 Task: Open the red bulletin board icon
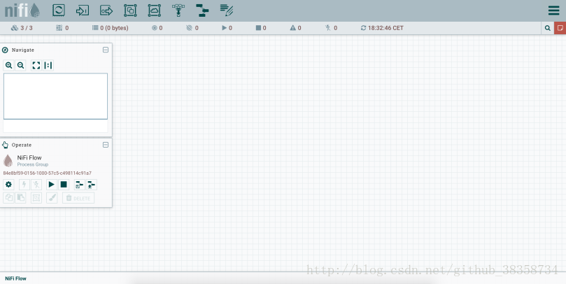560,28
